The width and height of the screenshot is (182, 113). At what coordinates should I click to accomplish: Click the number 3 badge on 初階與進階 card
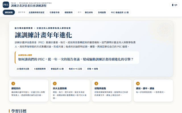click(x=96, y=84)
